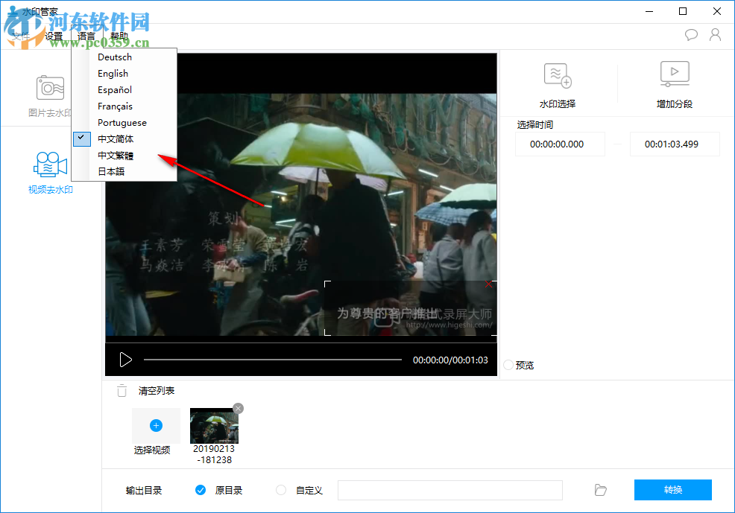The height and width of the screenshot is (513, 735).
Task: Click the watermark selection icon
Action: (x=558, y=75)
